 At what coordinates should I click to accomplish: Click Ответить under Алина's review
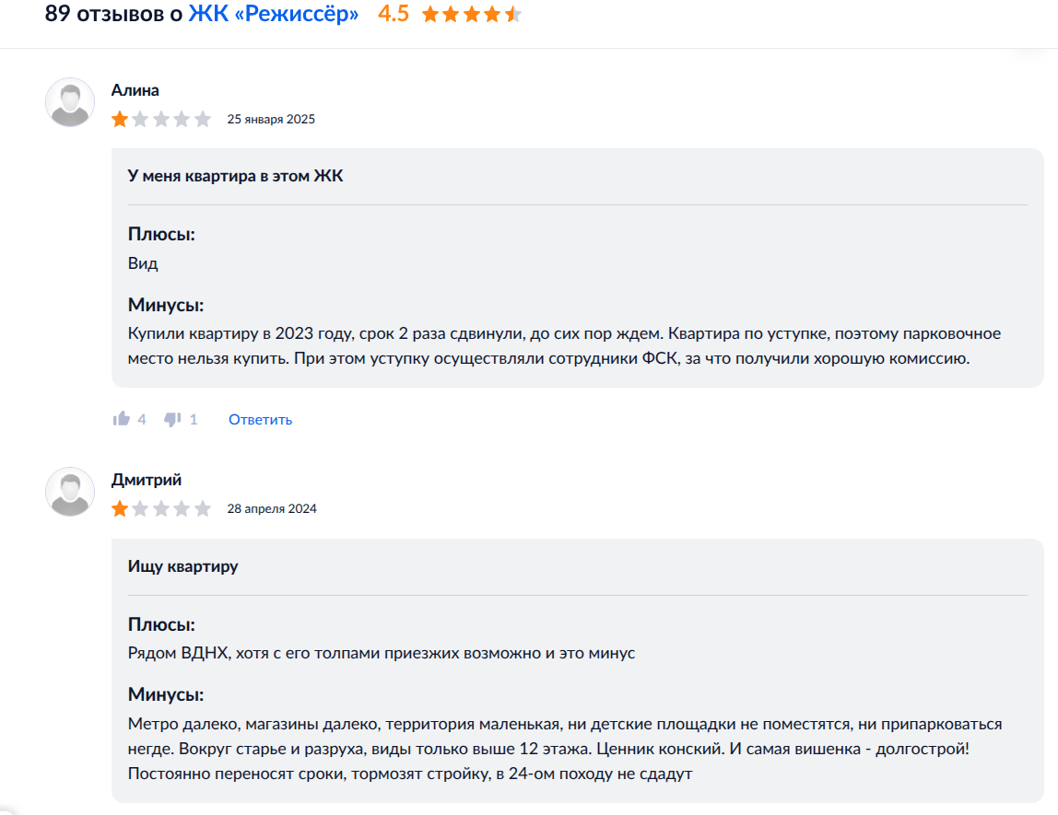260,420
